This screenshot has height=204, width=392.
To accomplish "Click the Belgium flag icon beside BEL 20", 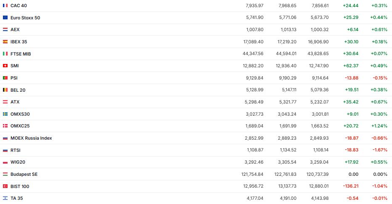I will click(5, 90).
